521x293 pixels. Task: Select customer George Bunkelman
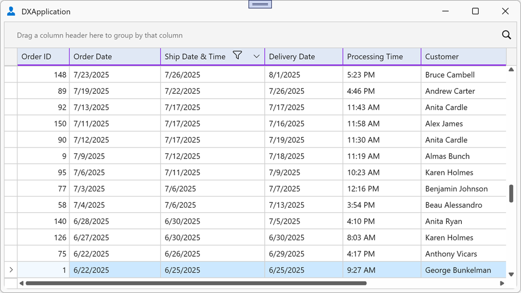[463, 270]
